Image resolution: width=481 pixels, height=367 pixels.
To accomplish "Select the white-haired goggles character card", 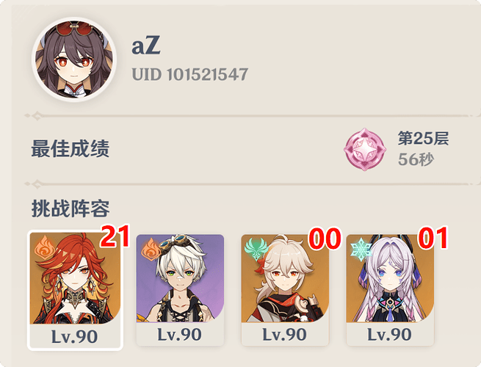I will tap(180, 290).
